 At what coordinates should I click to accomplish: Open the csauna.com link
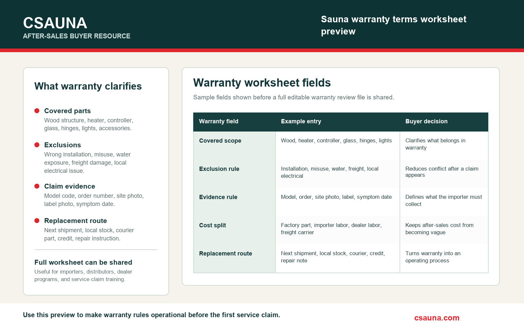(x=437, y=318)
